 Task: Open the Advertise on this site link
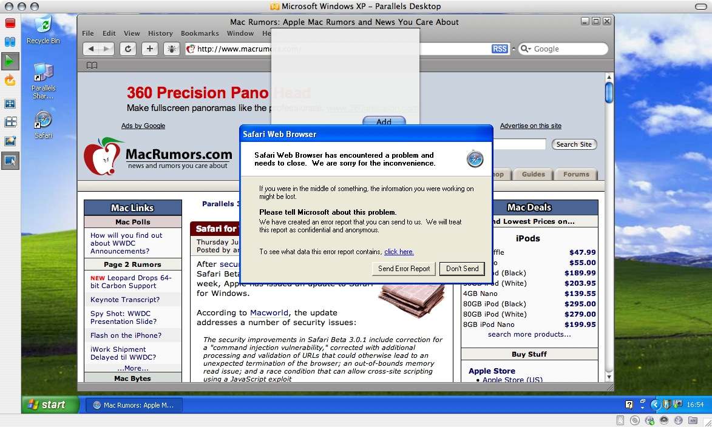531,126
